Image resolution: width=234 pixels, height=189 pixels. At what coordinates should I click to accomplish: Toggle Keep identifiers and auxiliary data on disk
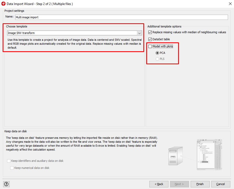9,161
